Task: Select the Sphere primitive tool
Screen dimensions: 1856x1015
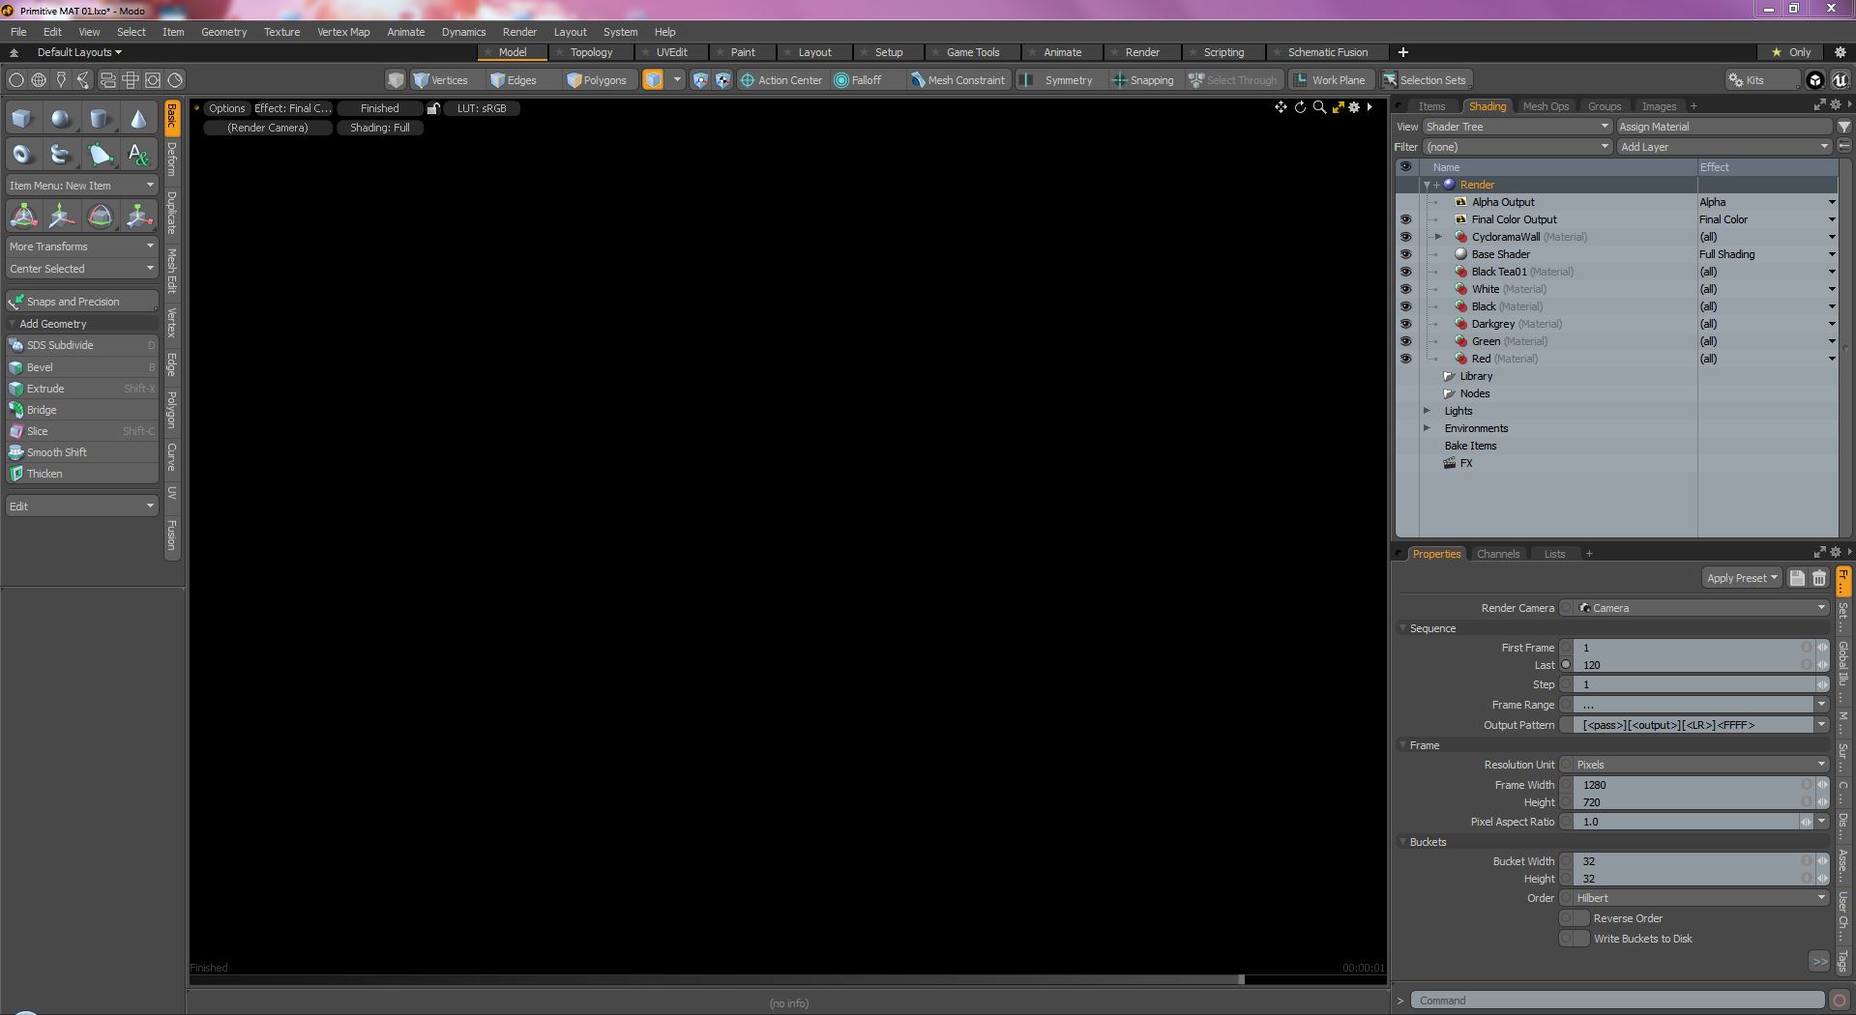Action: coord(61,119)
